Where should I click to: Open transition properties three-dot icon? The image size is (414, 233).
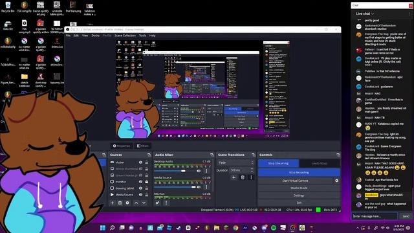click(251, 177)
